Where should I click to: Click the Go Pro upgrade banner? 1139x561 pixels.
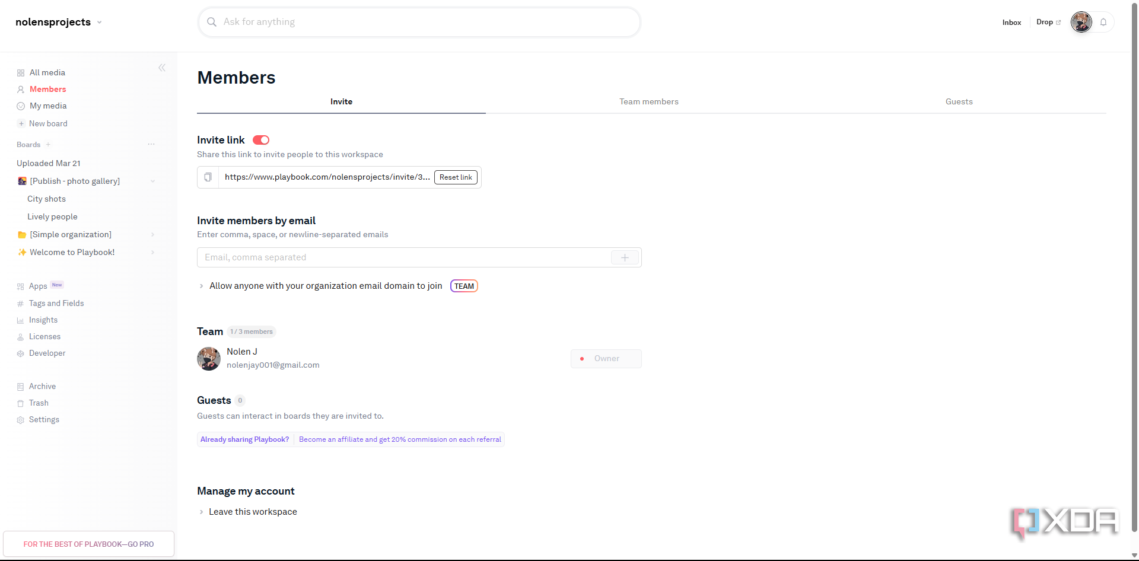88,544
